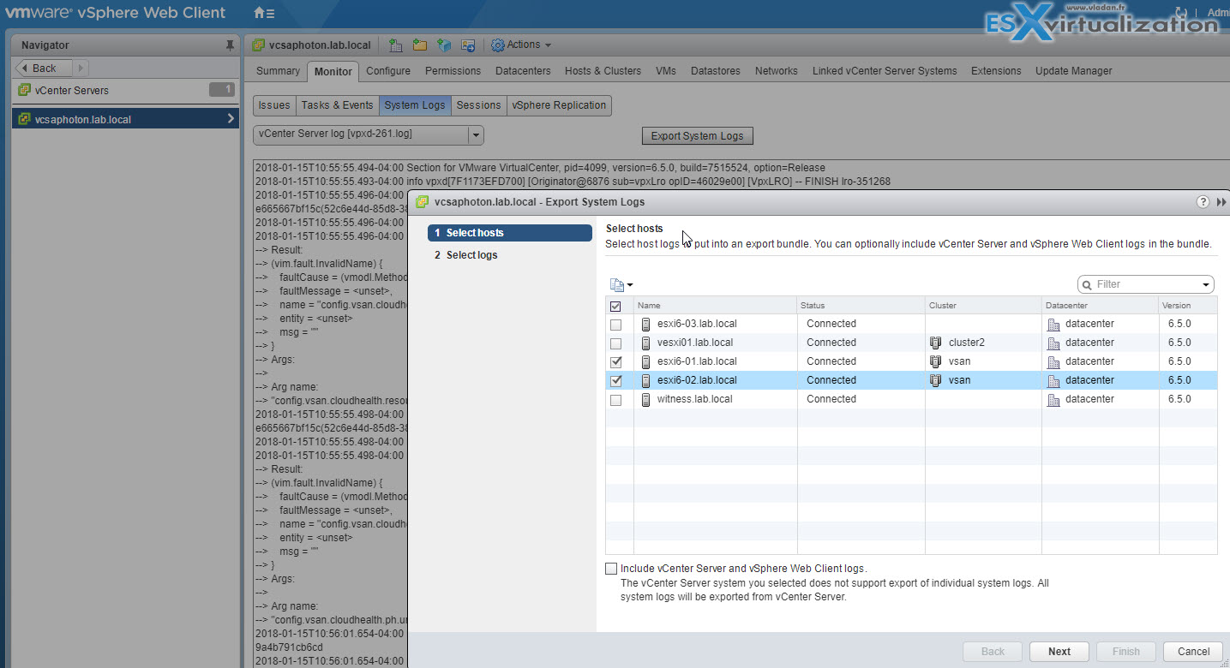
Task: Click the cube icon with plus sign
Action: pyautogui.click(x=443, y=45)
